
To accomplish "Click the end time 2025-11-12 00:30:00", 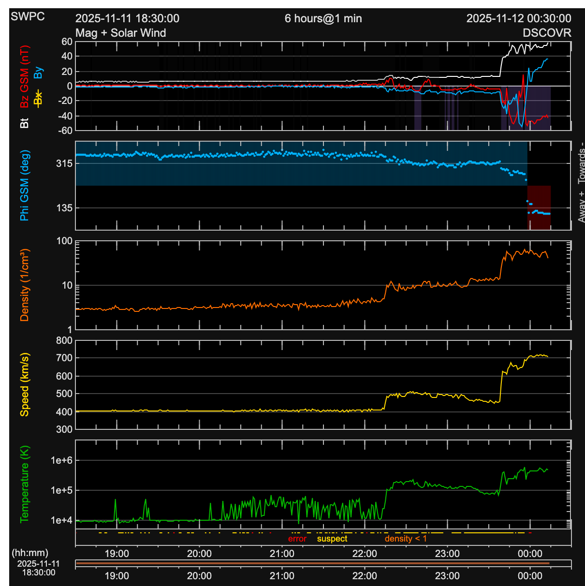I will [x=518, y=18].
